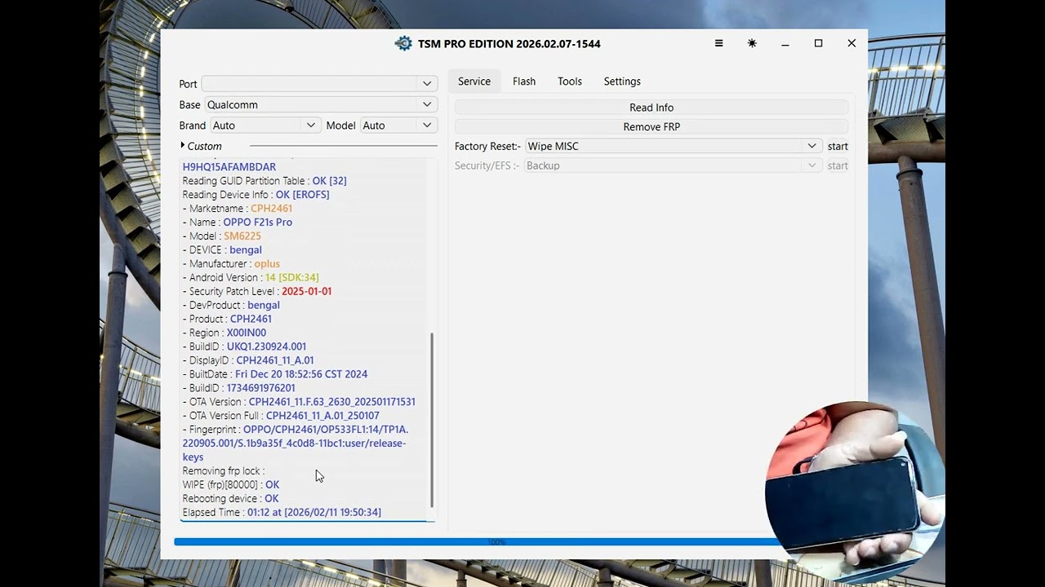1045x587 pixels.
Task: Click the blue progress bar
Action: [496, 541]
